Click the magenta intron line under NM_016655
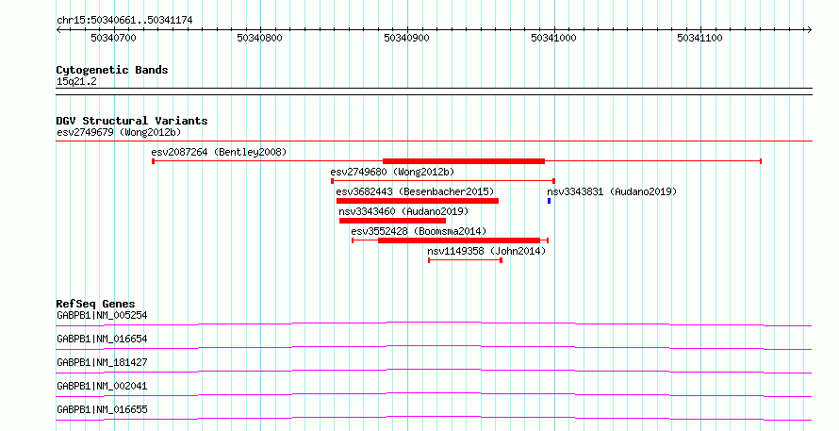The width and height of the screenshot is (839, 431). (434, 418)
